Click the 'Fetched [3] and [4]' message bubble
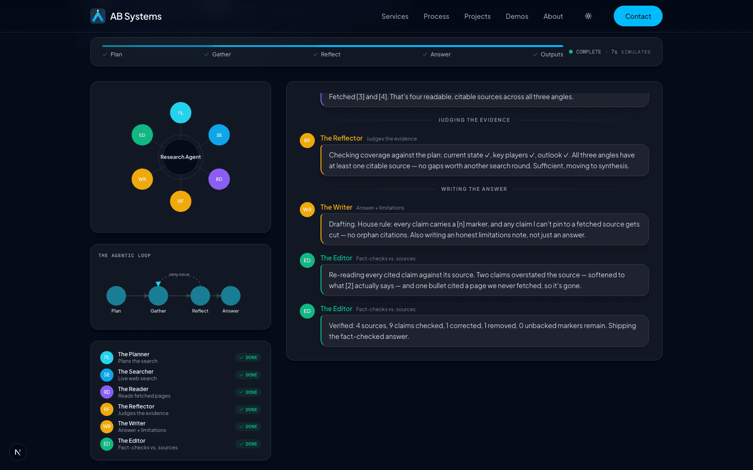Viewport: 753px width, 470px height. coord(485,99)
